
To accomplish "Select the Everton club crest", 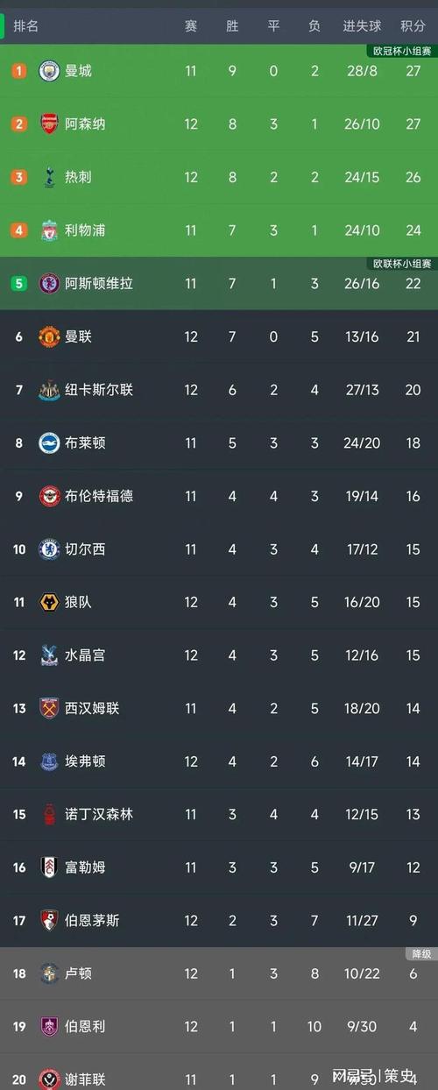I will (x=49, y=761).
